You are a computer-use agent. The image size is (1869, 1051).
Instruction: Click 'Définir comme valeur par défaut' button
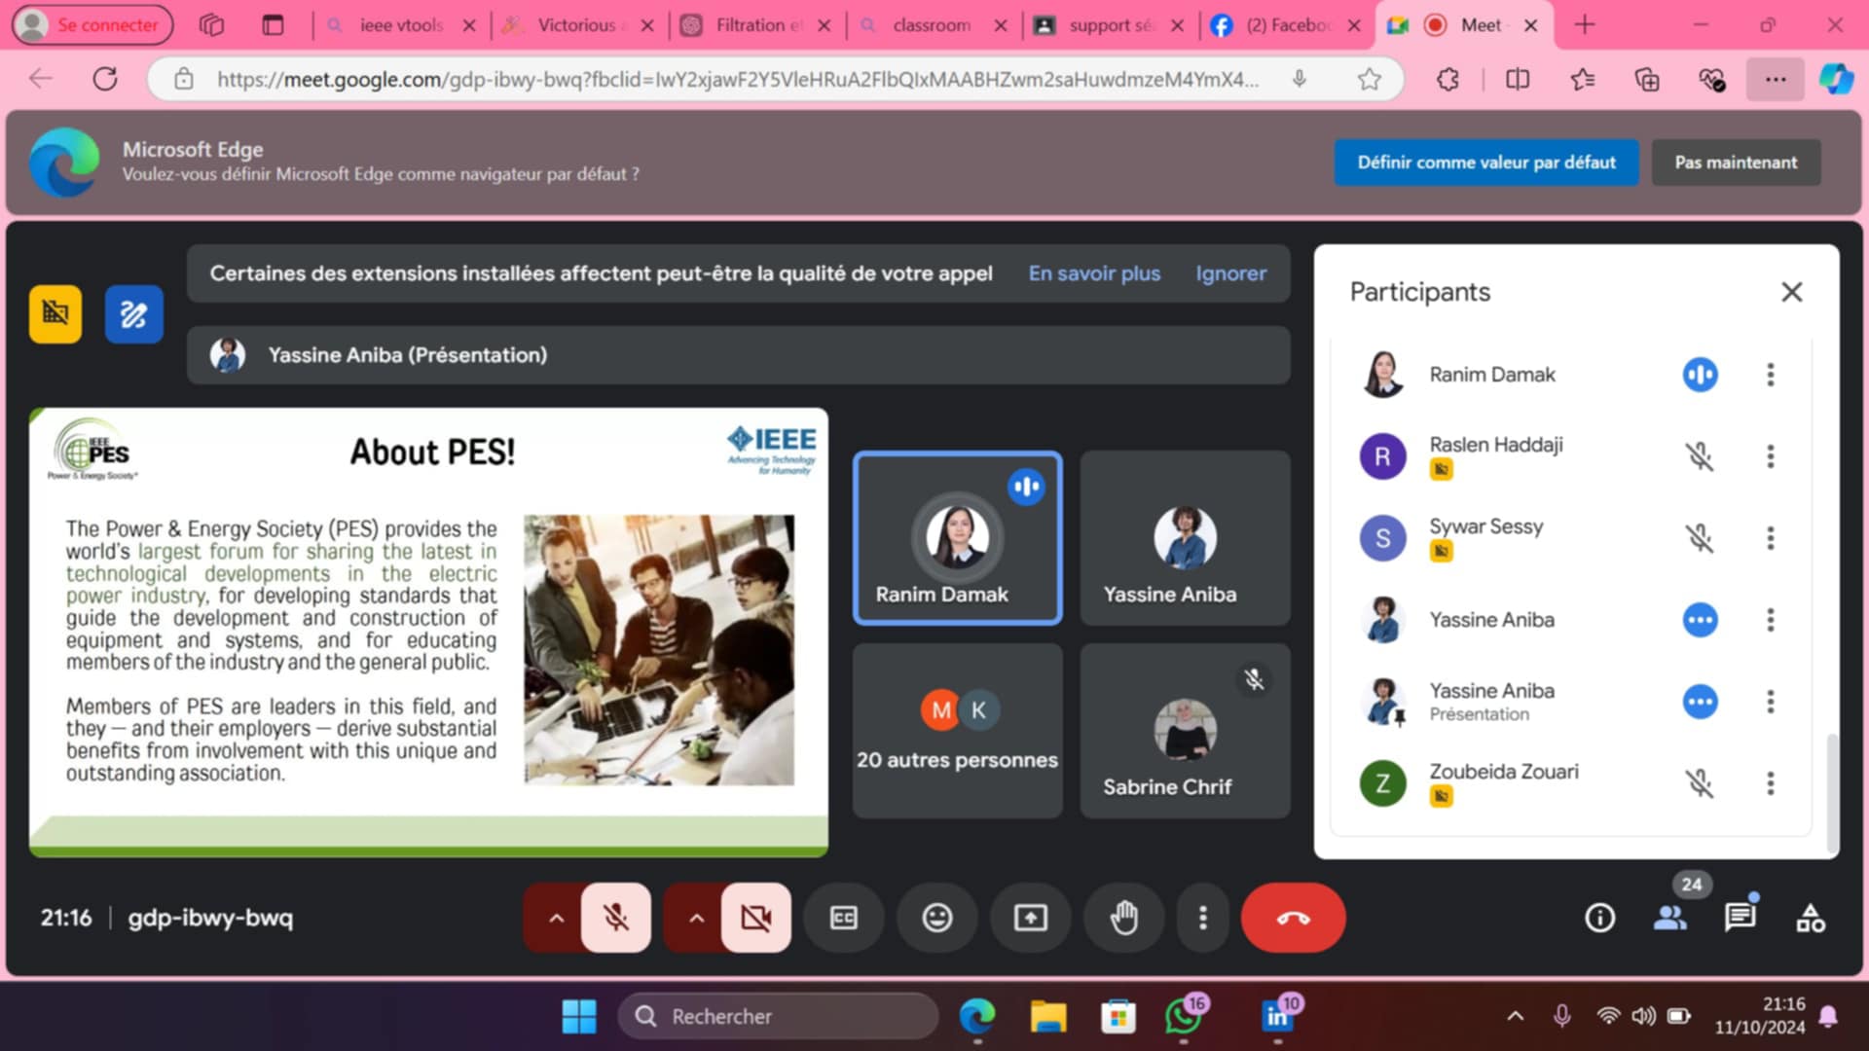(1486, 163)
